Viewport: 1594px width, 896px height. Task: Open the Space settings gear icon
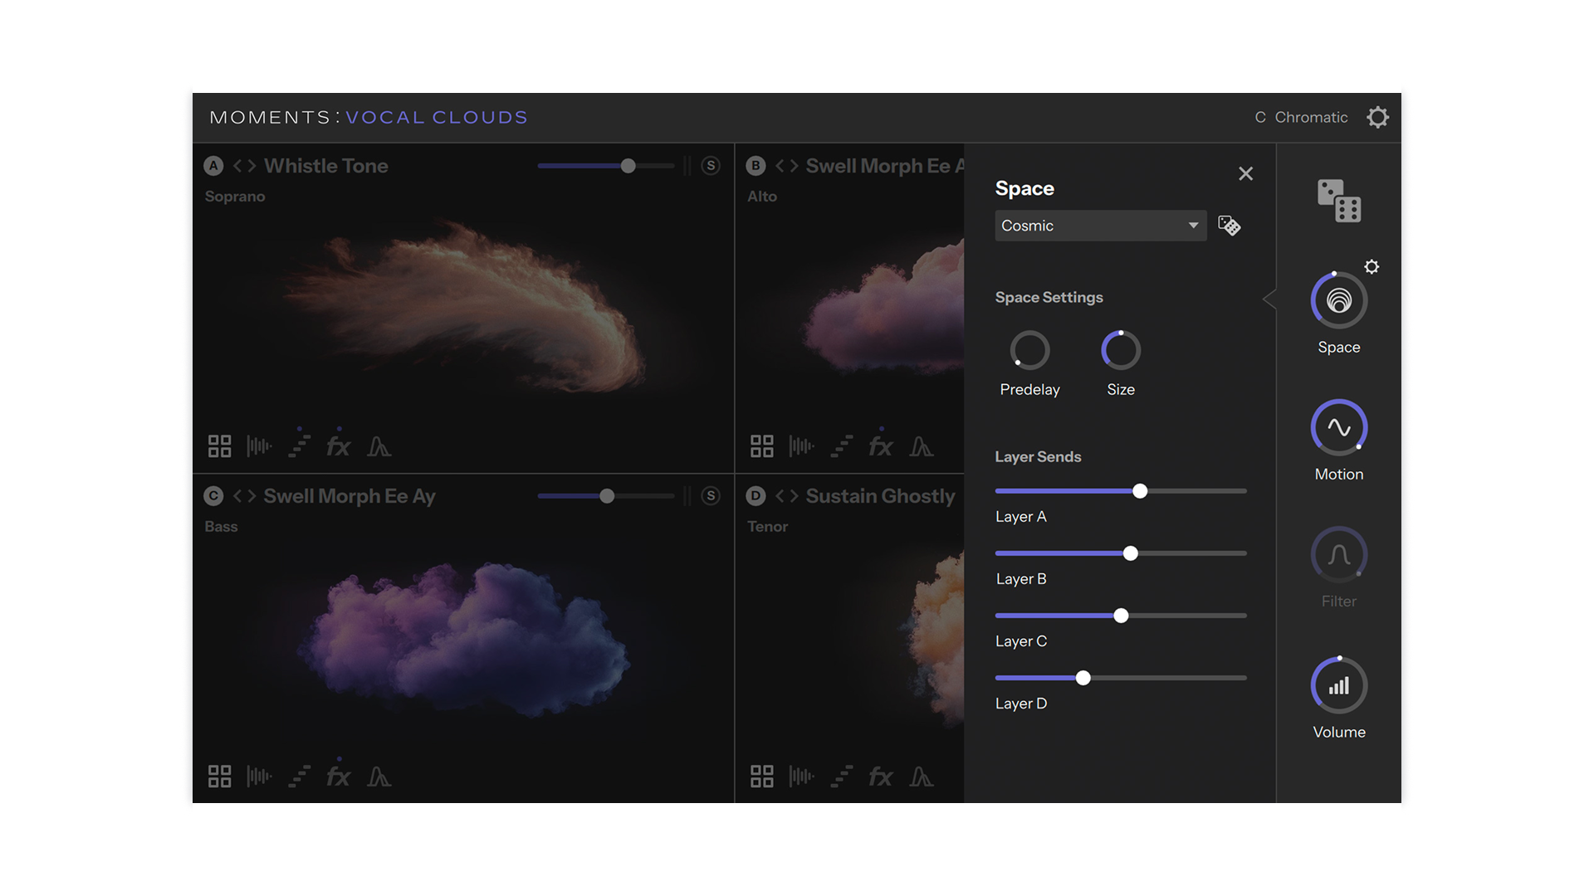(x=1372, y=266)
